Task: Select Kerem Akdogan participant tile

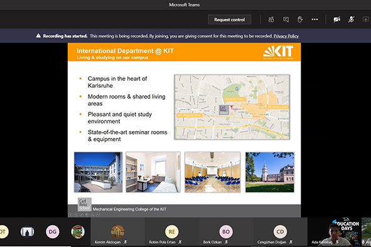Action: pyautogui.click(x=117, y=232)
